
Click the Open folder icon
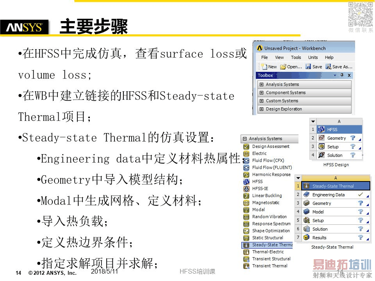pos(283,67)
